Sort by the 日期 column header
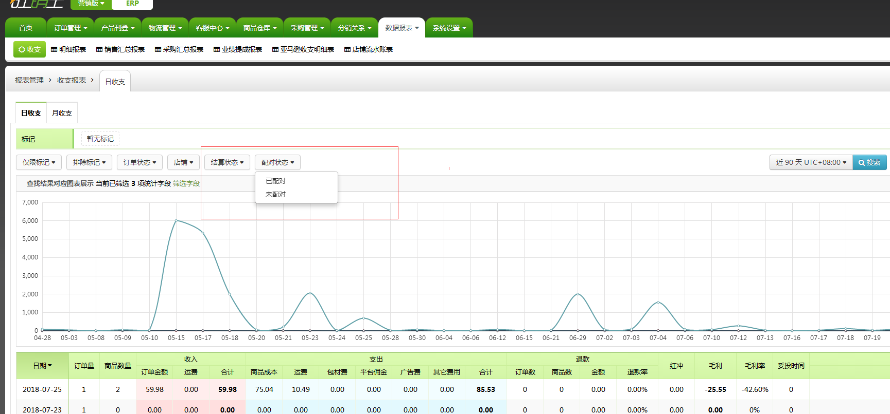 click(x=42, y=366)
